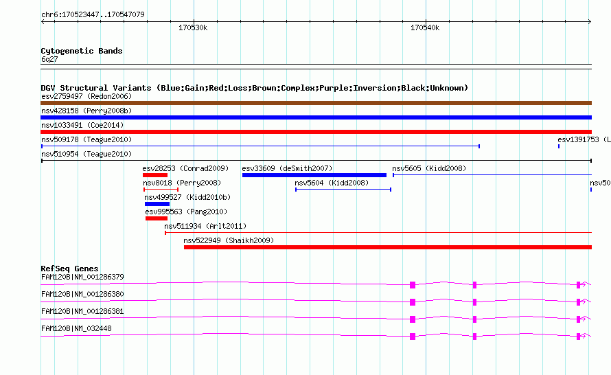Click the cut-off esv1391753 label
611x375 pixels.
point(584,139)
